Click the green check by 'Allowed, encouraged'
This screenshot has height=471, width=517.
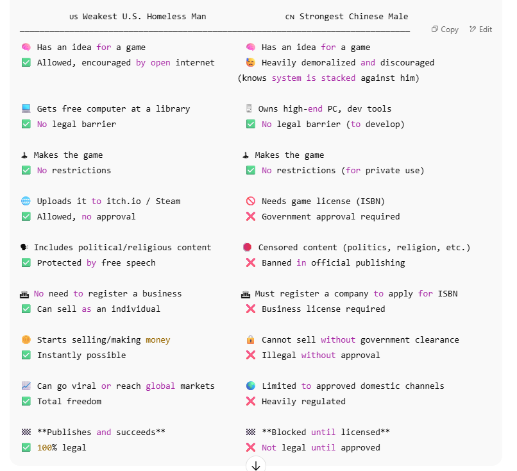26,62
